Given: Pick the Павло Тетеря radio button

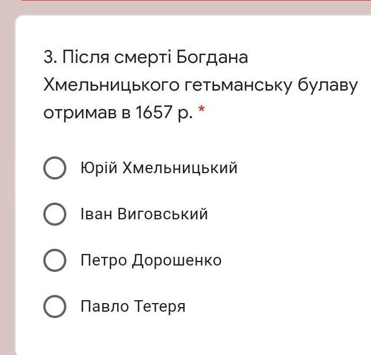Looking at the screenshot, I should click(x=55, y=307).
